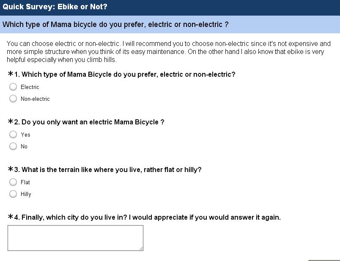The height and width of the screenshot is (261, 340).
Task: Grab the text area resize handle
Action: (141, 249)
